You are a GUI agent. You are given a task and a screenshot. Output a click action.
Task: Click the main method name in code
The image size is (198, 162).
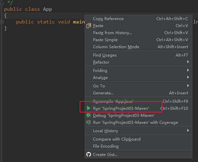[x=79, y=22]
